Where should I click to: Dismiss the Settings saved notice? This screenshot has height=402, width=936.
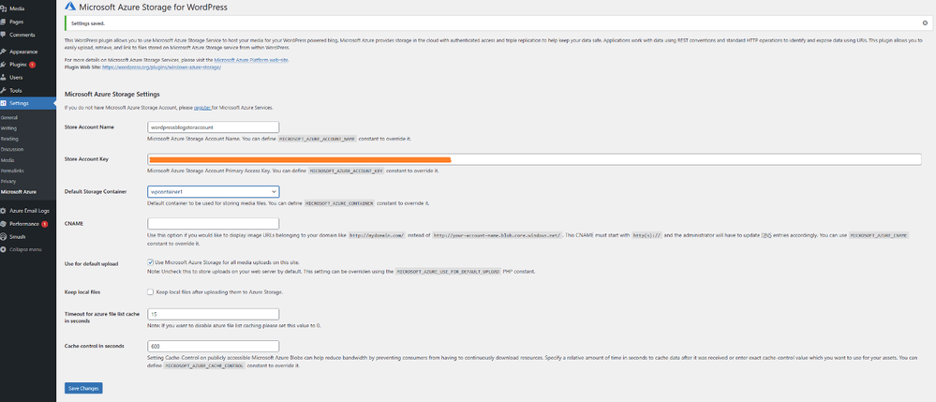click(x=925, y=22)
